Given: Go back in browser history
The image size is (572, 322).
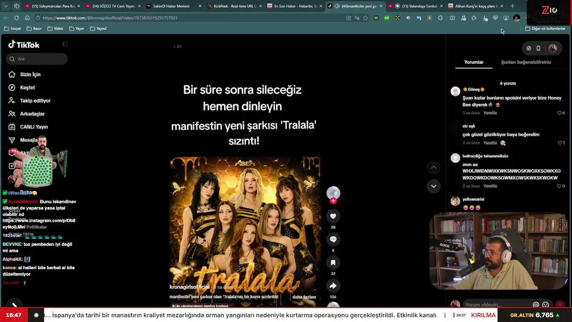Looking at the screenshot, I should (x=6, y=18).
